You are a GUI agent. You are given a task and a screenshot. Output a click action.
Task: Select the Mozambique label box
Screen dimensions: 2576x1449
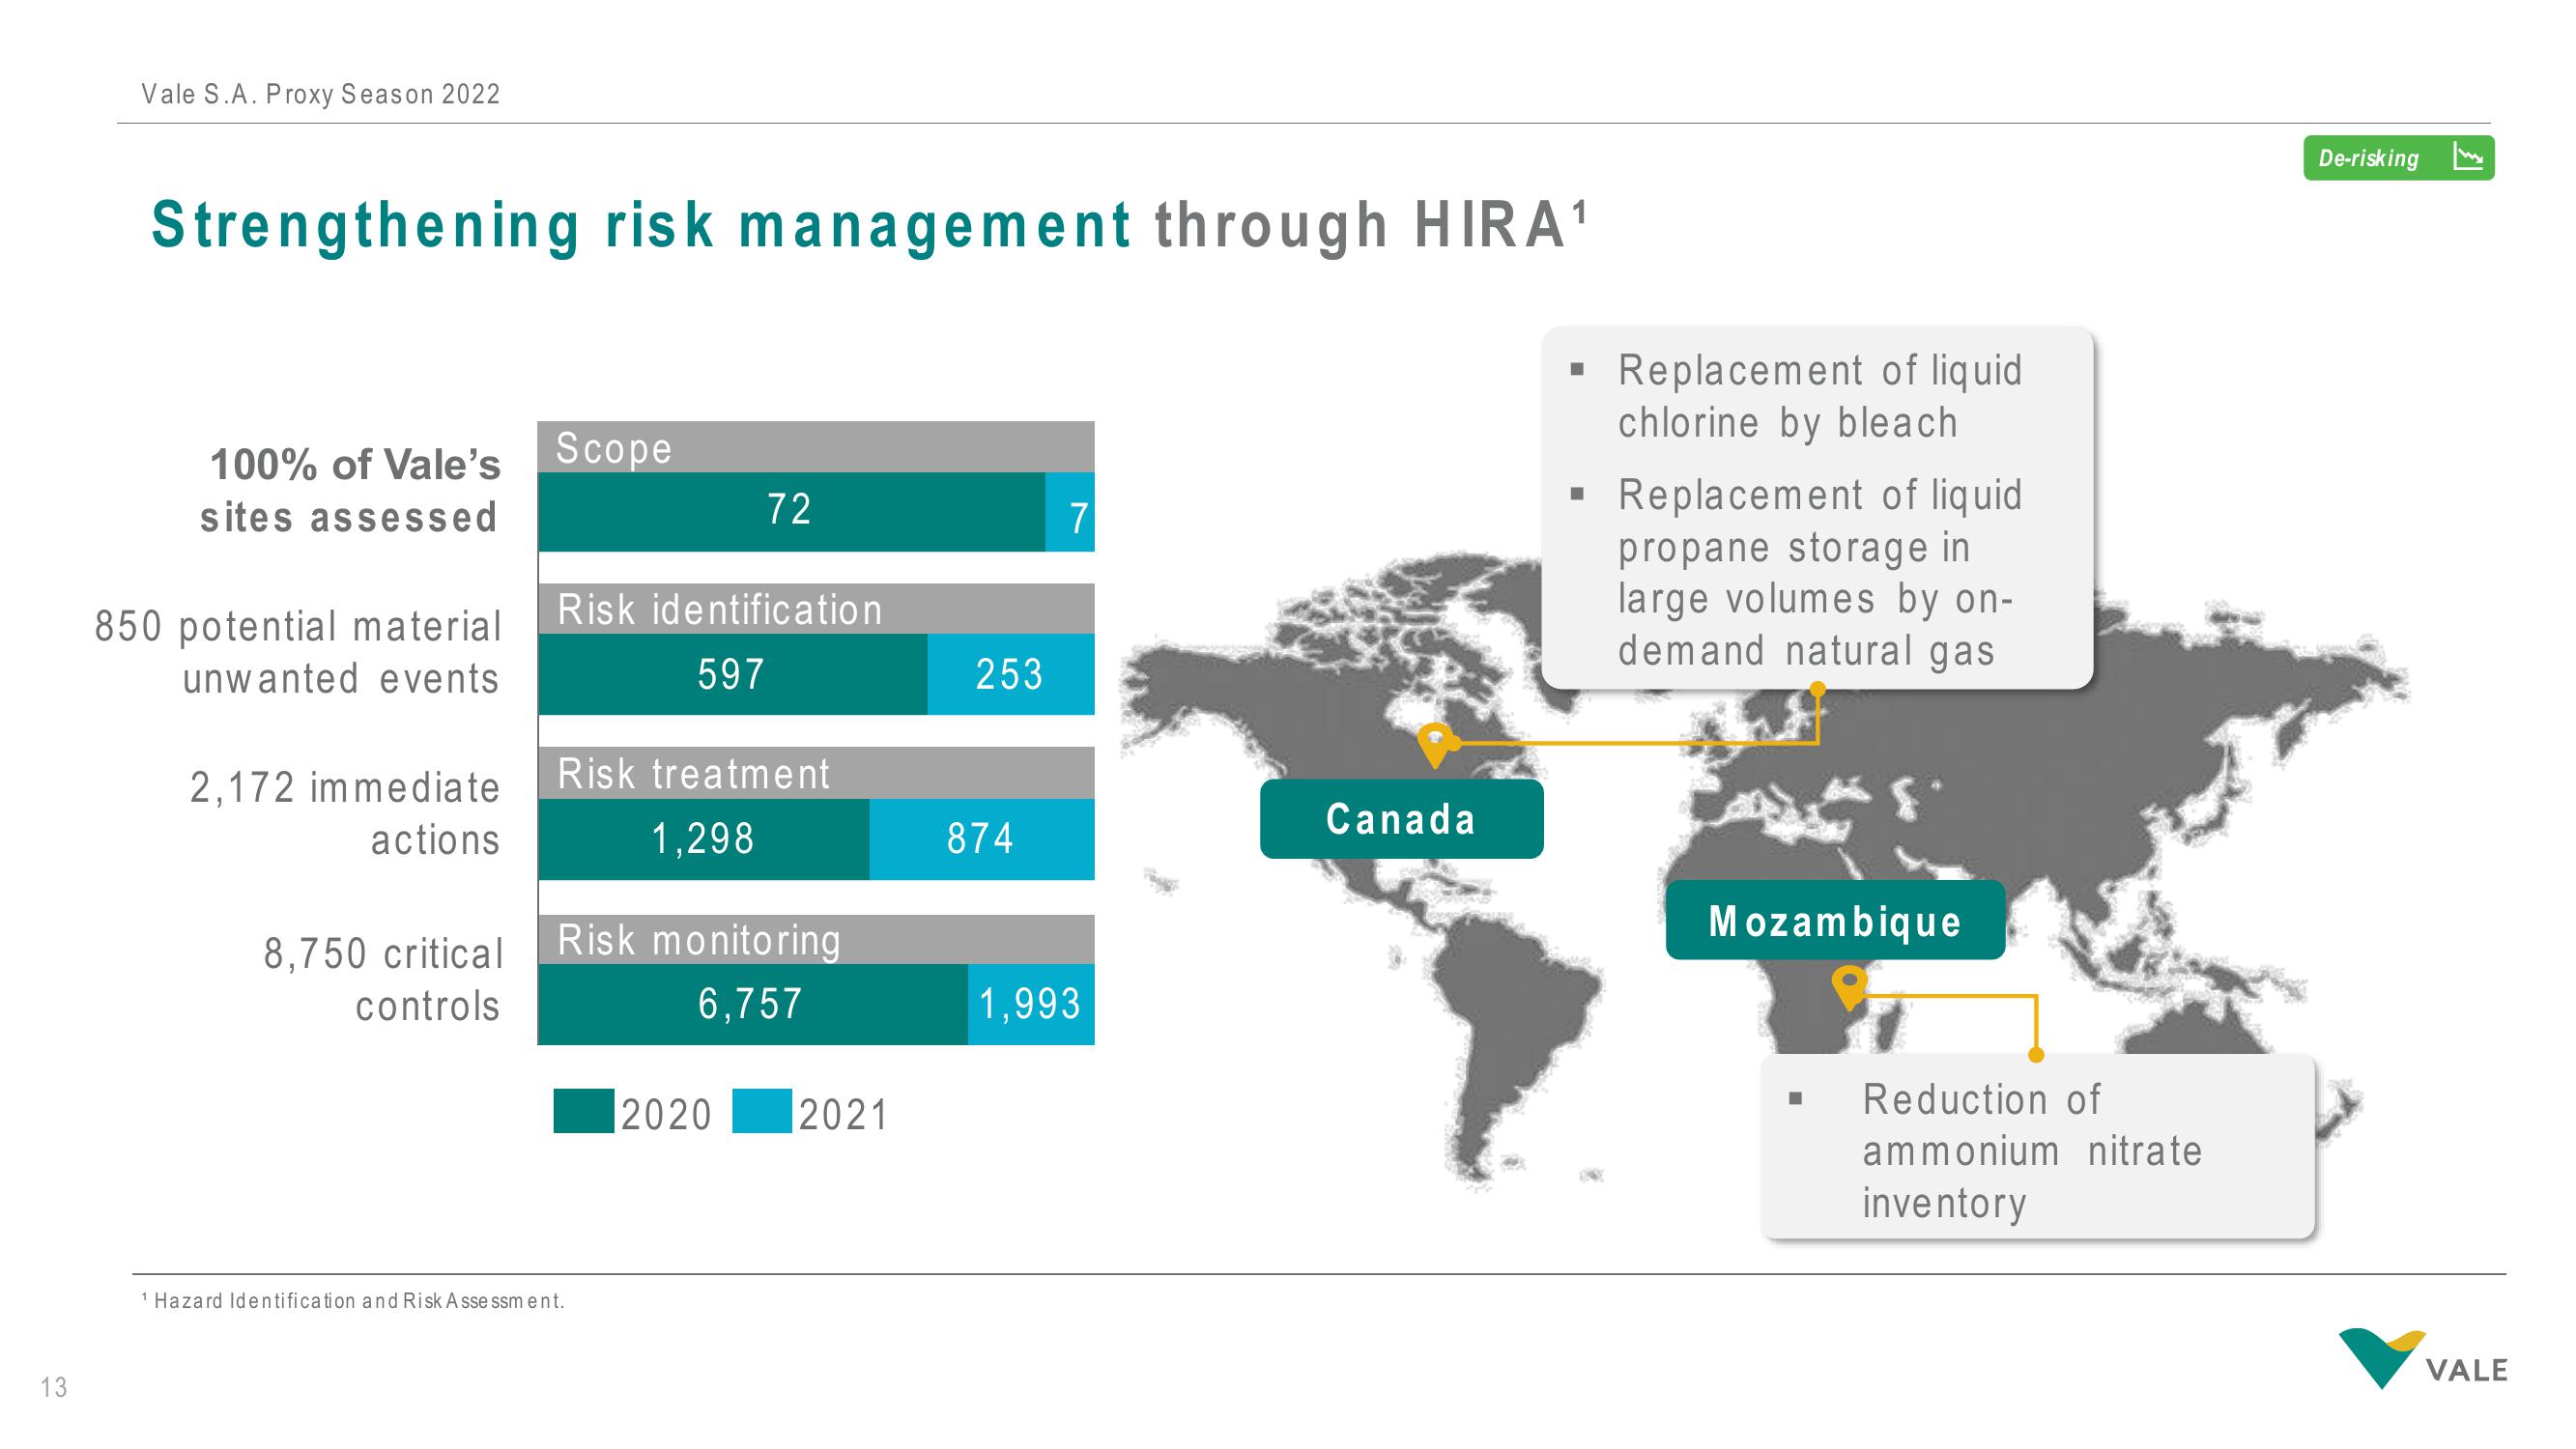pos(1835,920)
